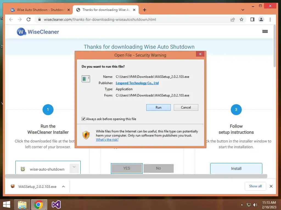The height and width of the screenshot is (210, 281).
Task: Share this page icon
Action: (x=233, y=19)
